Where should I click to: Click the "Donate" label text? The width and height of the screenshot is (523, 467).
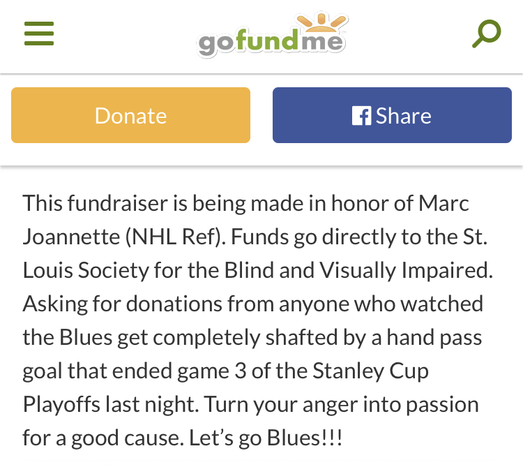tap(130, 115)
